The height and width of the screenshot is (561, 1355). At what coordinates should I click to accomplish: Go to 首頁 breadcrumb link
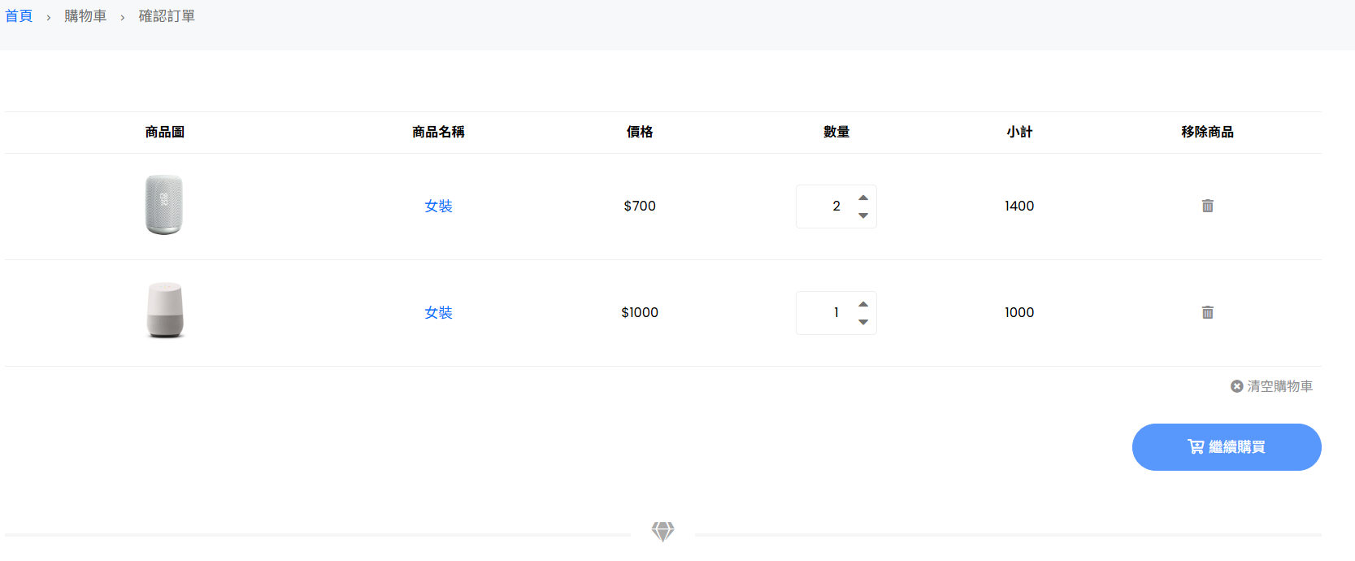tap(19, 16)
